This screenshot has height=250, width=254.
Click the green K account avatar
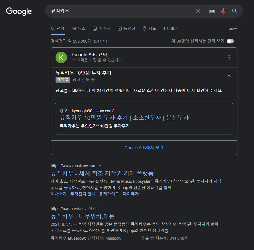point(61,57)
